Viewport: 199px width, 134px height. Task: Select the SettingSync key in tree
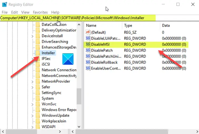pyautogui.click(x=51, y=93)
